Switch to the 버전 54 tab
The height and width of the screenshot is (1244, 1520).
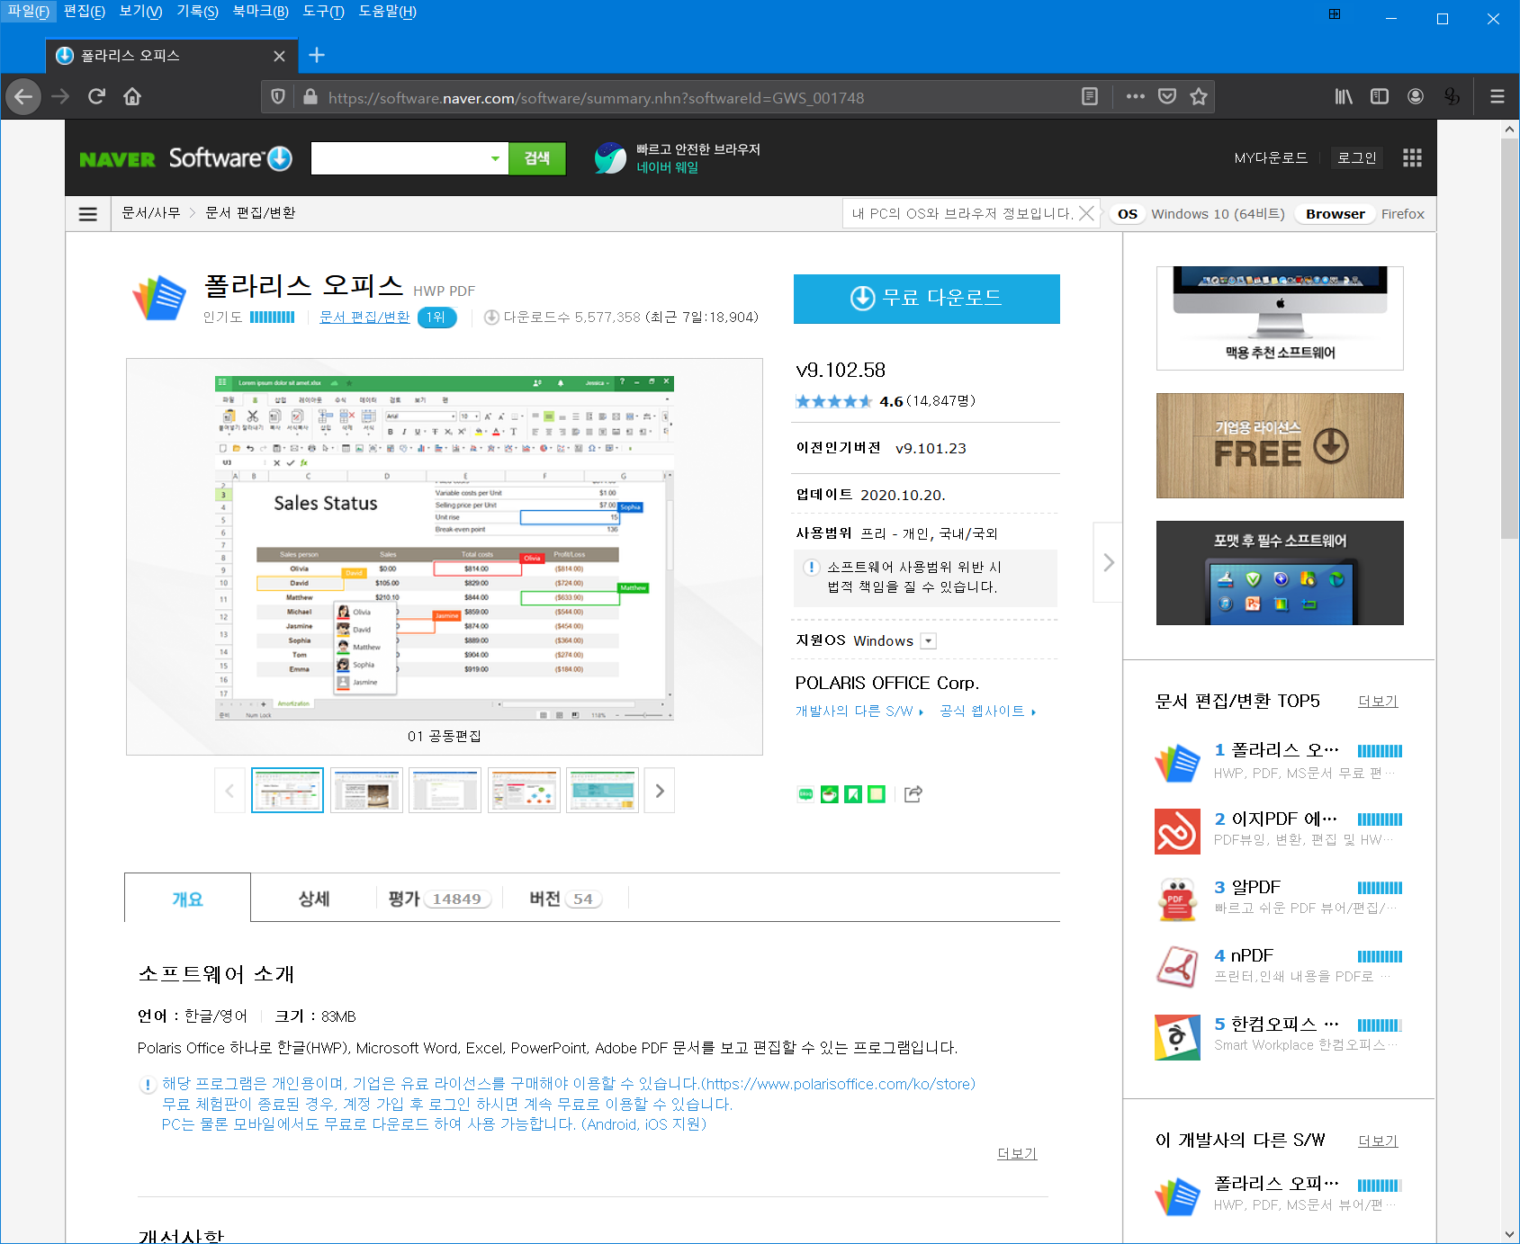(x=565, y=899)
